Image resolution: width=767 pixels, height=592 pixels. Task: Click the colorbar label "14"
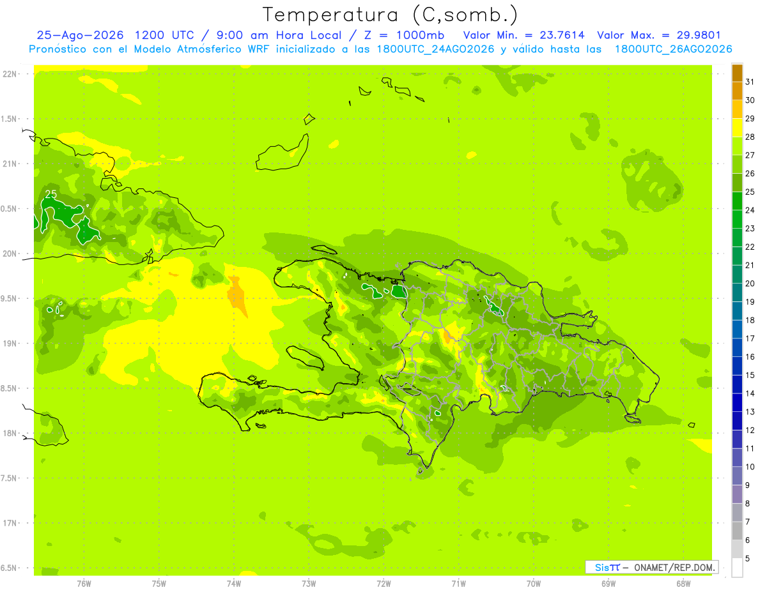750,393
